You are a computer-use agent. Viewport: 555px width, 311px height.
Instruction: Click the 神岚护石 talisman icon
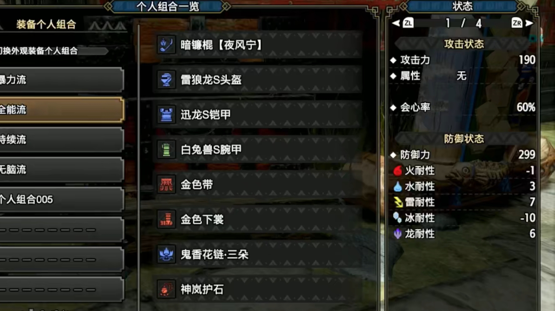coord(166,289)
